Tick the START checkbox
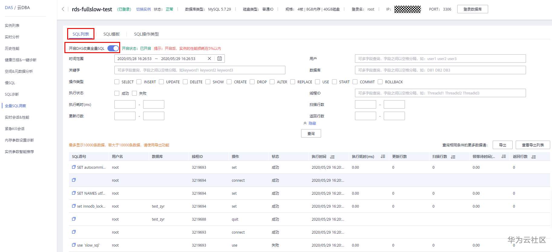This screenshot has width=552, height=252. [x=334, y=82]
